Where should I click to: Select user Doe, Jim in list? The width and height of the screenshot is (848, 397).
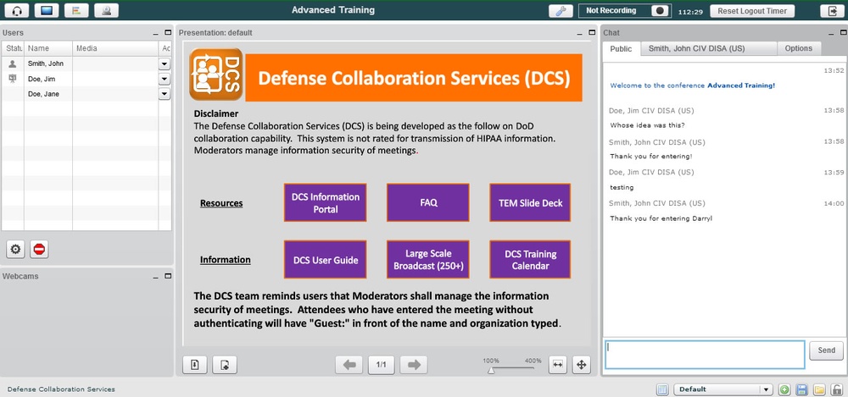coord(86,79)
